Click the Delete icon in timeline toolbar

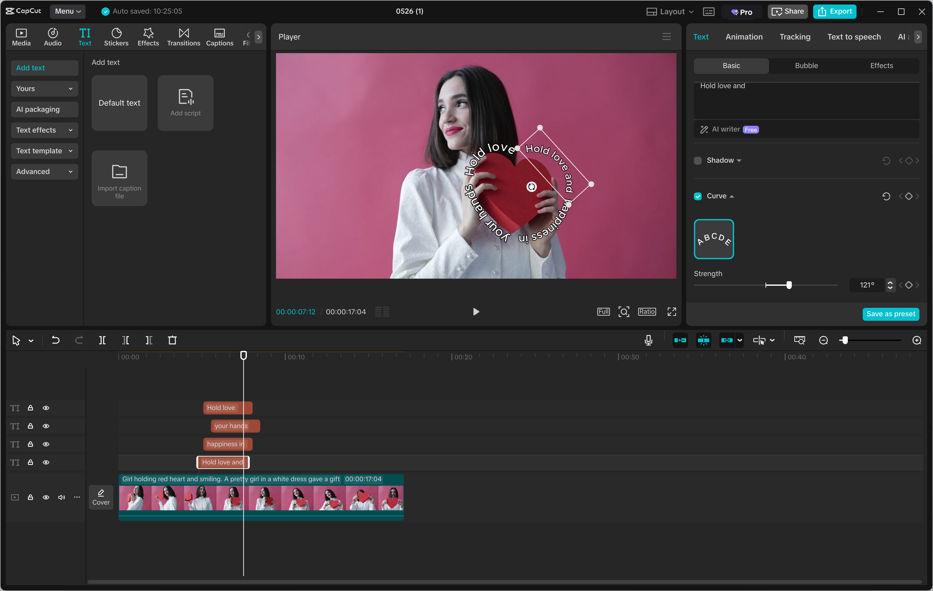pos(172,340)
